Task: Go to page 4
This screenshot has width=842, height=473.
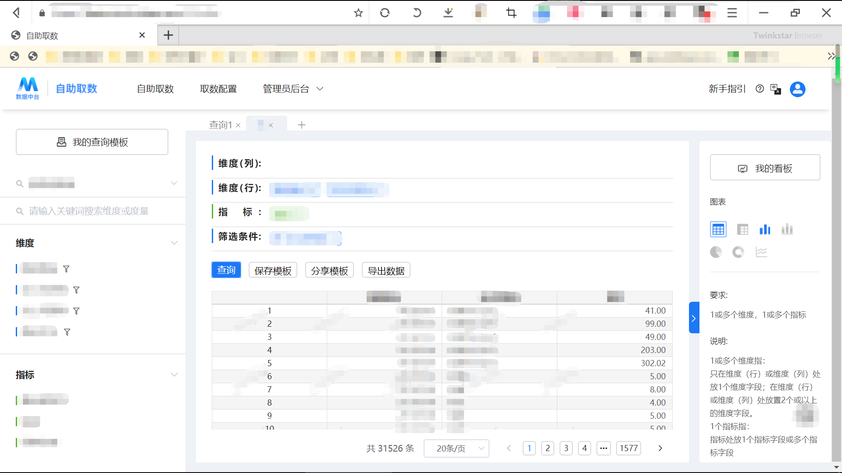Action: 585,448
